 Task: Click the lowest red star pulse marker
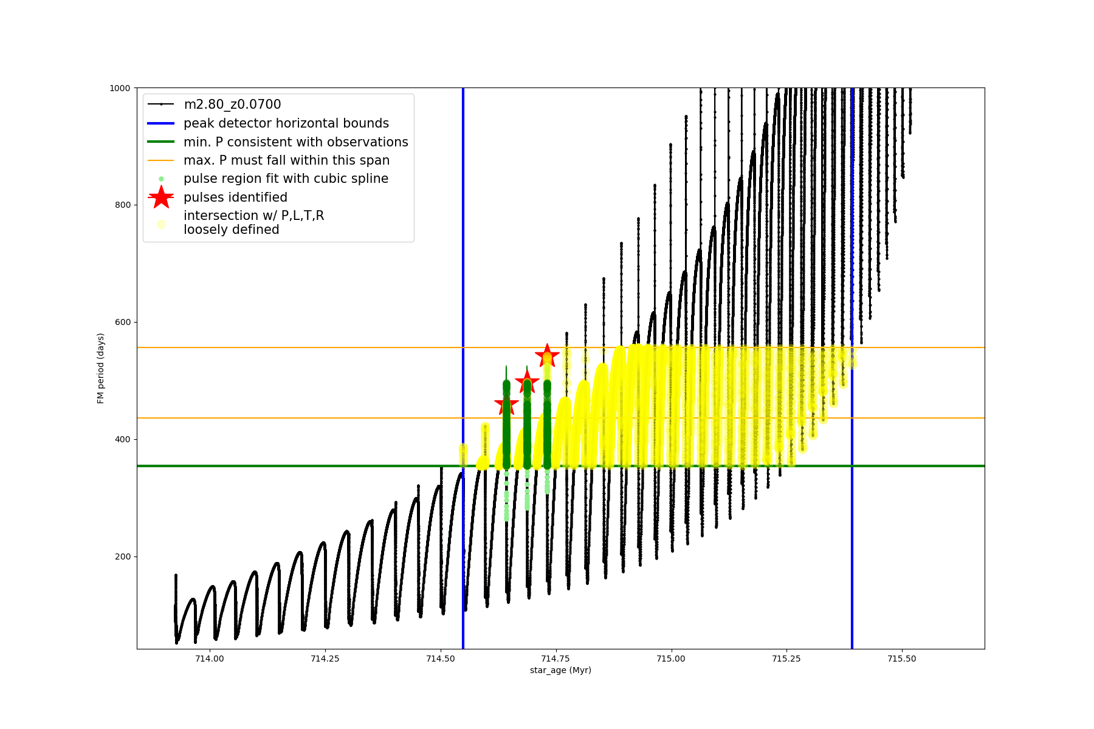(x=506, y=405)
